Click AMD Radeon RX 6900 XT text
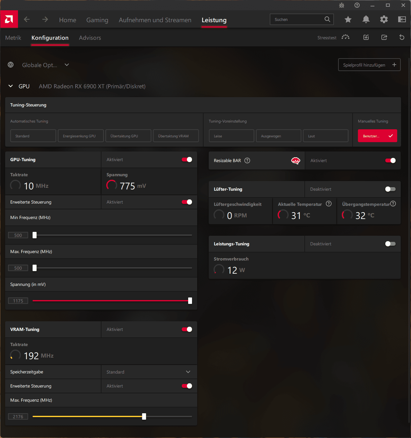411x438 pixels. (92, 86)
